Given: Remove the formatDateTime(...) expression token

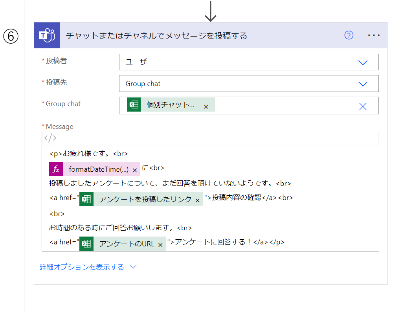Looking at the screenshot, I should pos(135,171).
